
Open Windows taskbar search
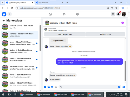coord(9,94)
